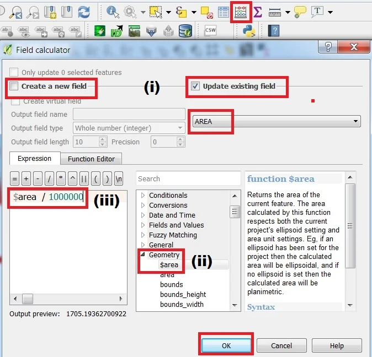Insert the equals operator button
The width and height of the screenshot is (372, 357).
(14, 178)
